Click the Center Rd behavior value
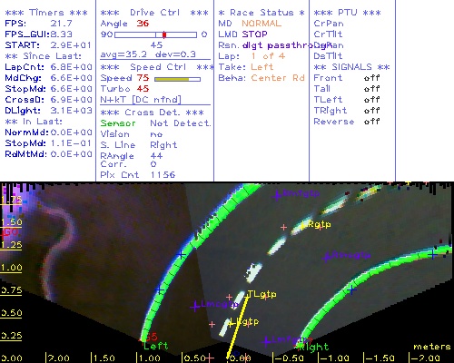Viewport: 454px width, 363px height. click(x=278, y=78)
